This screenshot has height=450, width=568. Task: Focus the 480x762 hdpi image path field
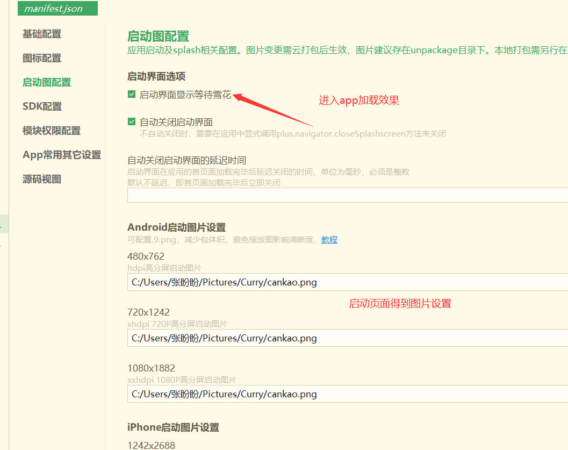[347, 282]
